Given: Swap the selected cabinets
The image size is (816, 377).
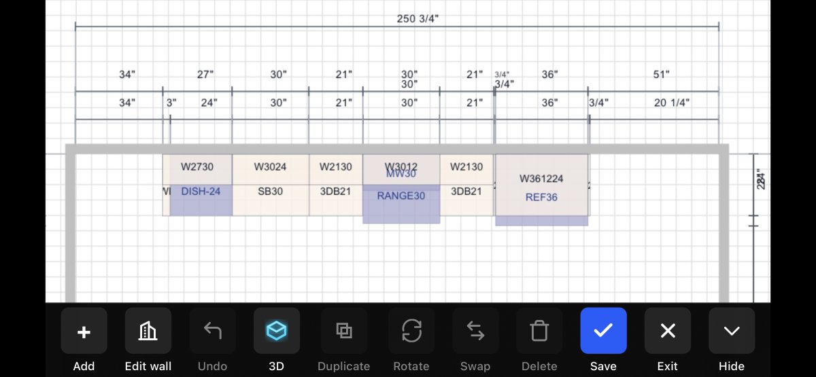Looking at the screenshot, I should point(475,331).
